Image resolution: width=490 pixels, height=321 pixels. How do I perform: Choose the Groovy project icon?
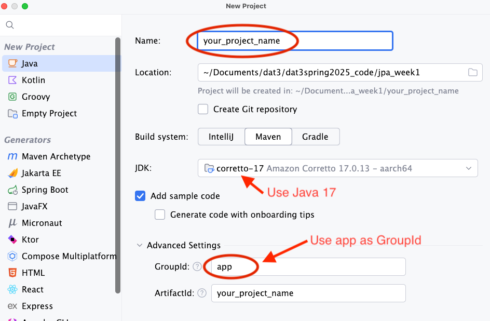tap(12, 97)
